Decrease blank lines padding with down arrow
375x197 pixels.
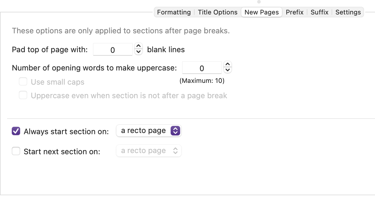pyautogui.click(x=138, y=52)
